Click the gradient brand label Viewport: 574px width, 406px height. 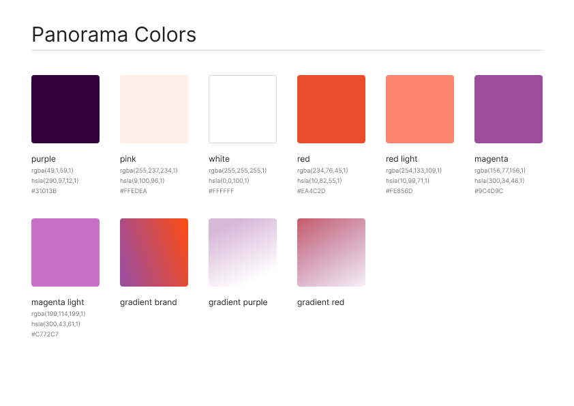click(148, 302)
